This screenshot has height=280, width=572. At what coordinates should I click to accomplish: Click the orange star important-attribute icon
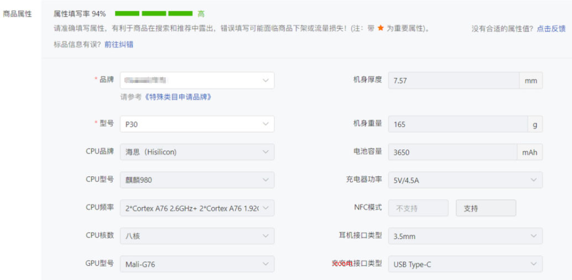(380, 28)
